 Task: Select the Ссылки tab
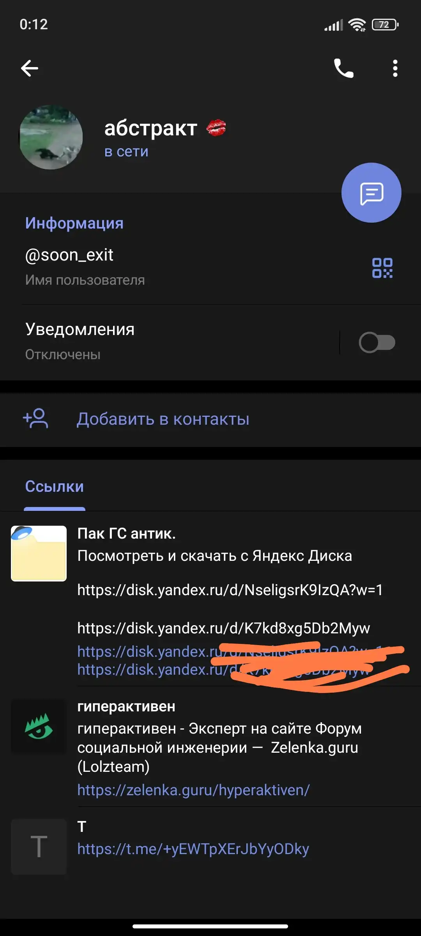click(55, 487)
